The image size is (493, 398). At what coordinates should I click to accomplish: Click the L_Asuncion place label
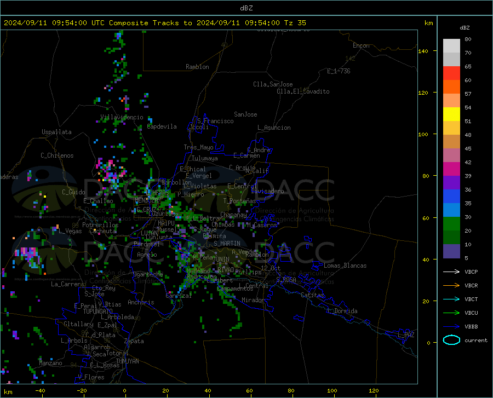(x=274, y=128)
